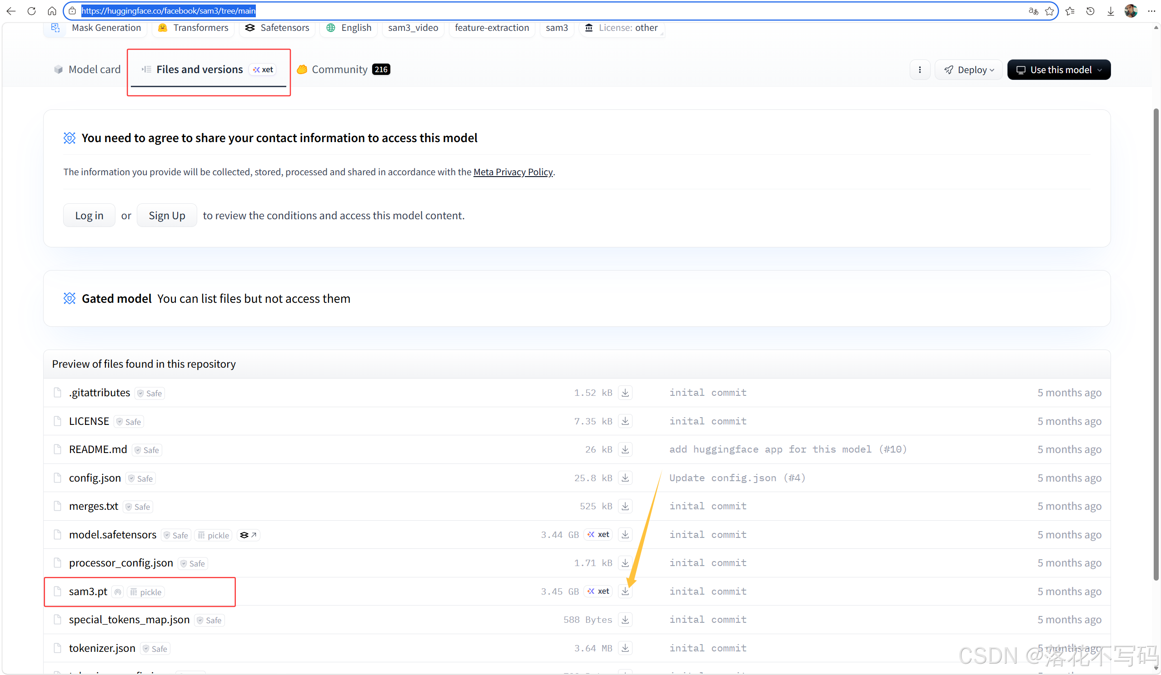Click the browser home icon
This screenshot has height=675, width=1161.
52,11
